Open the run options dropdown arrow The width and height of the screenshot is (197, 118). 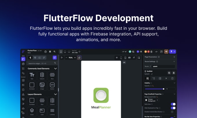coord(174,52)
